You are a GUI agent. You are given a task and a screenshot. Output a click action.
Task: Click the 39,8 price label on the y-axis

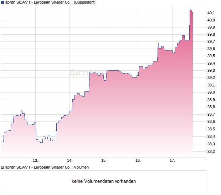[x=211, y=35]
